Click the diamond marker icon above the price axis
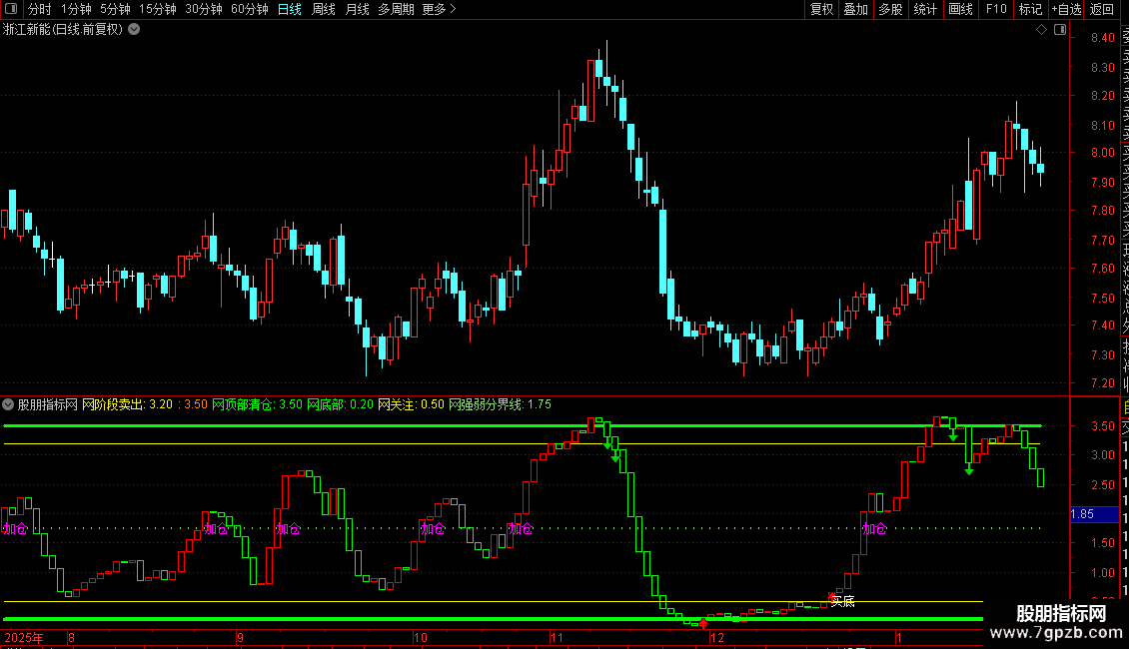Screen dimensions: 1129x649 click(x=1041, y=30)
